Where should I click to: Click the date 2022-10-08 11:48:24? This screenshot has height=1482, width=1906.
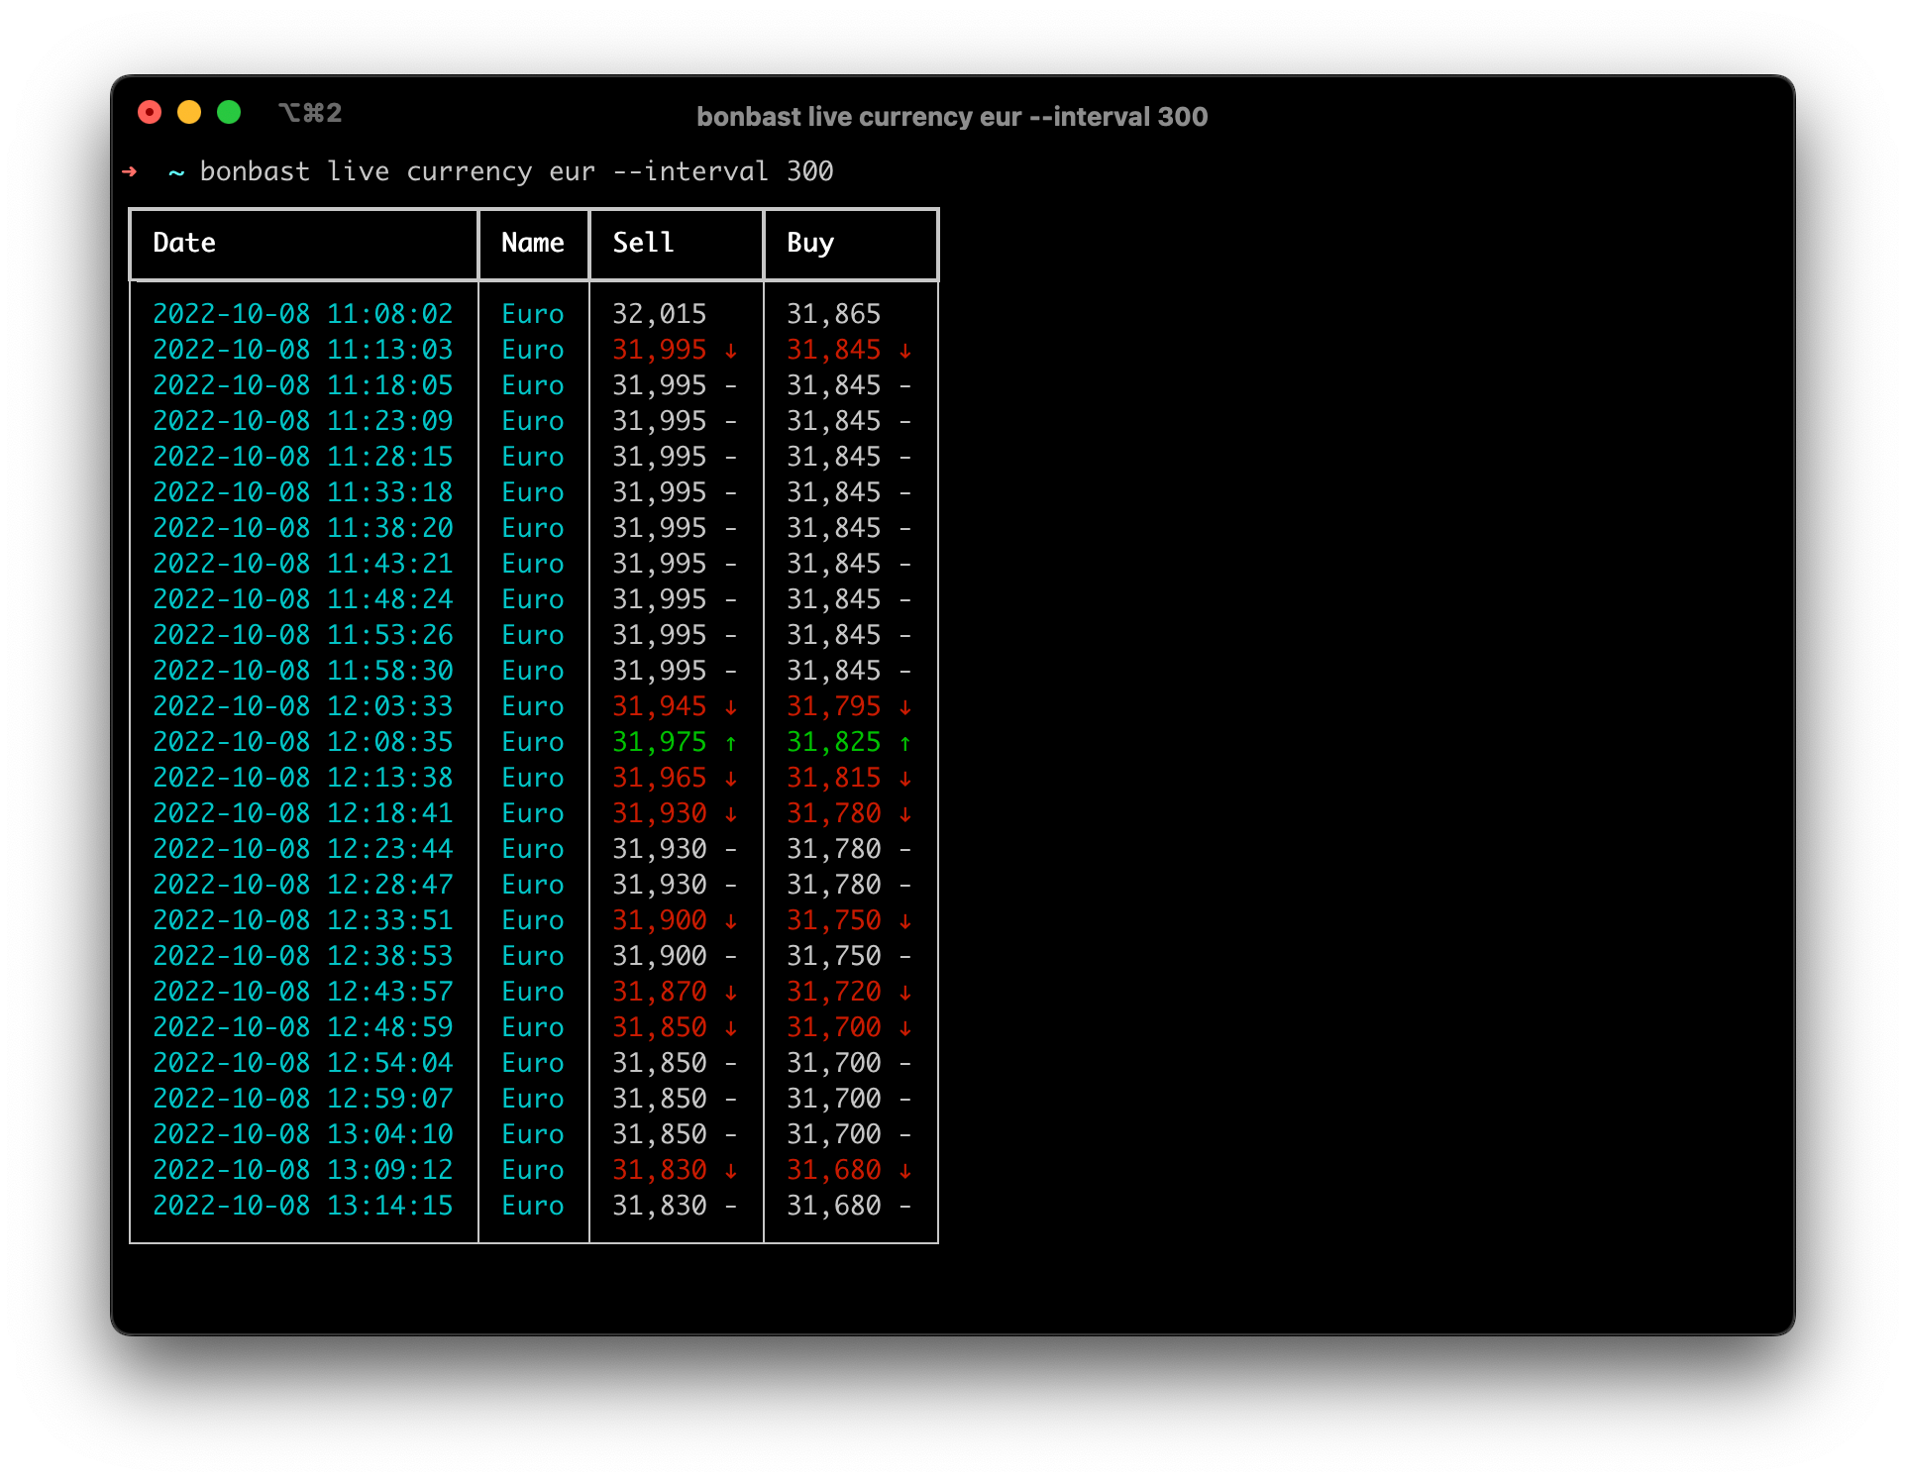(303, 599)
